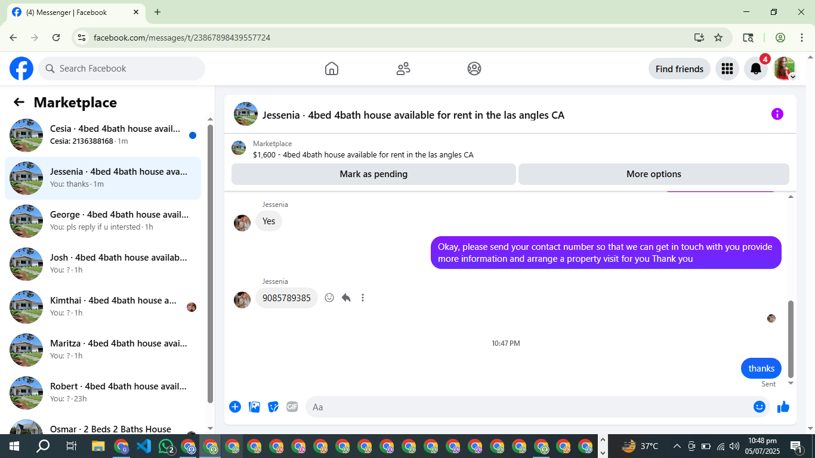This screenshot has width=815, height=458.
Task: Open Visual Studio Code from taskbar
Action: [x=144, y=446]
